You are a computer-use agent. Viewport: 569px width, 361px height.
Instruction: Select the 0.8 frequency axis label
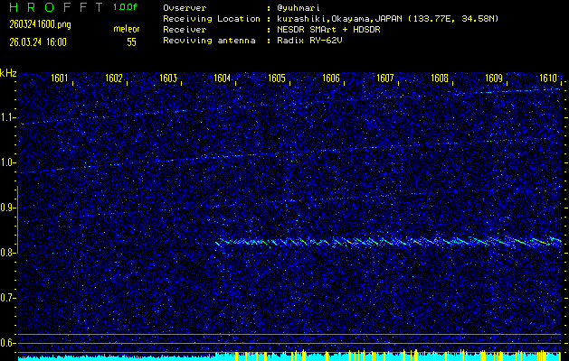(8, 253)
